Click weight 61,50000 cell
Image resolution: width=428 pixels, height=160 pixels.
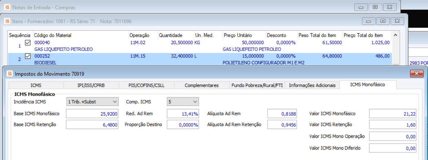(x=332, y=43)
